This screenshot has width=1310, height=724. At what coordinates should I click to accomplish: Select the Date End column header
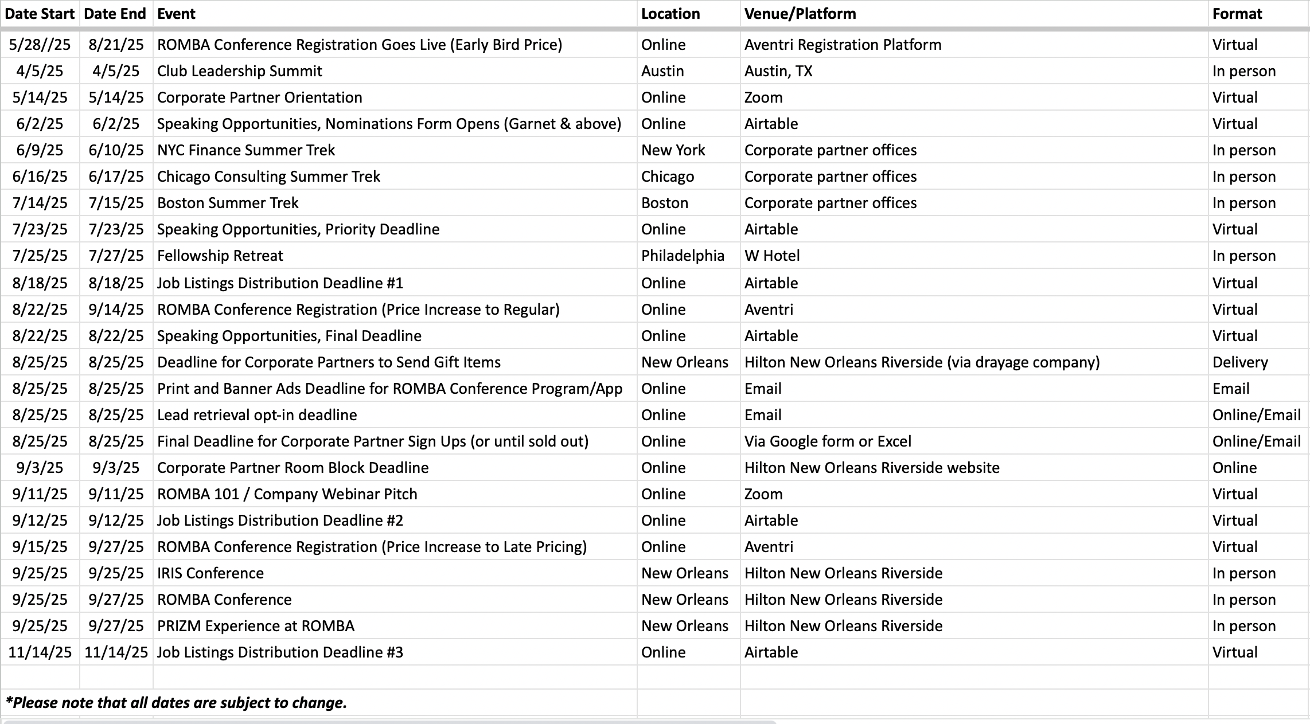[x=116, y=14]
